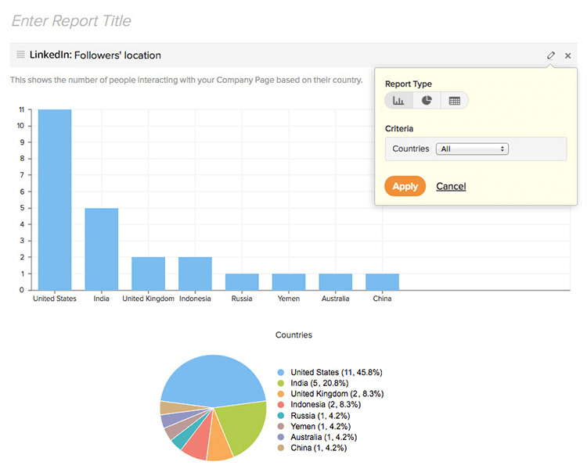The image size is (587, 476).
Task: Click the Enter Report Title field
Action: tap(71, 20)
